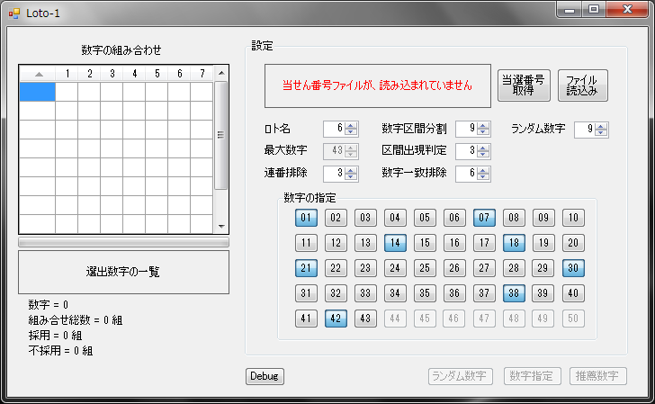Deselect number 21 toggle button
This screenshot has height=404, width=655.
[306, 268]
